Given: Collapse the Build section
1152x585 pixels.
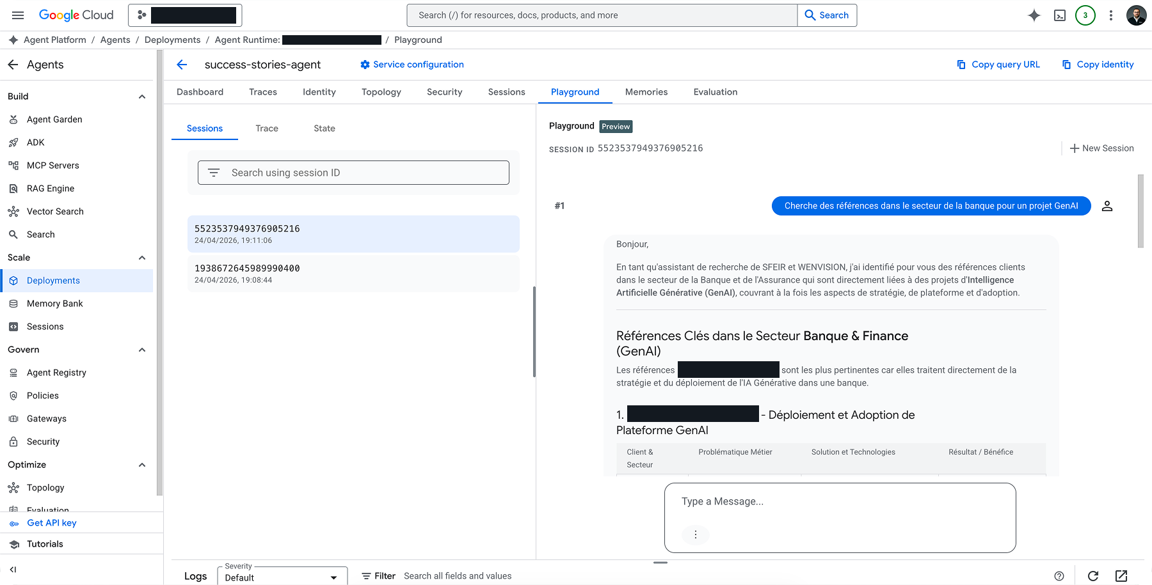Looking at the screenshot, I should (142, 97).
